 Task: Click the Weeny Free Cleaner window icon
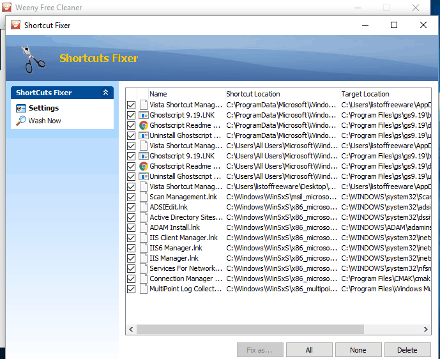[x=6, y=7]
